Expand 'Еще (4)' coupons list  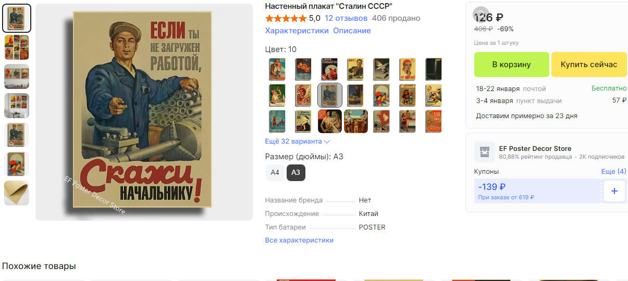click(x=613, y=171)
